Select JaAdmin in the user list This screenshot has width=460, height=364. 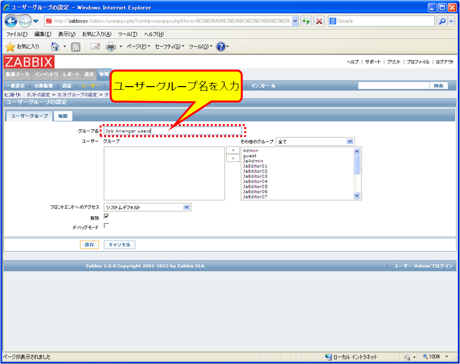click(253, 161)
